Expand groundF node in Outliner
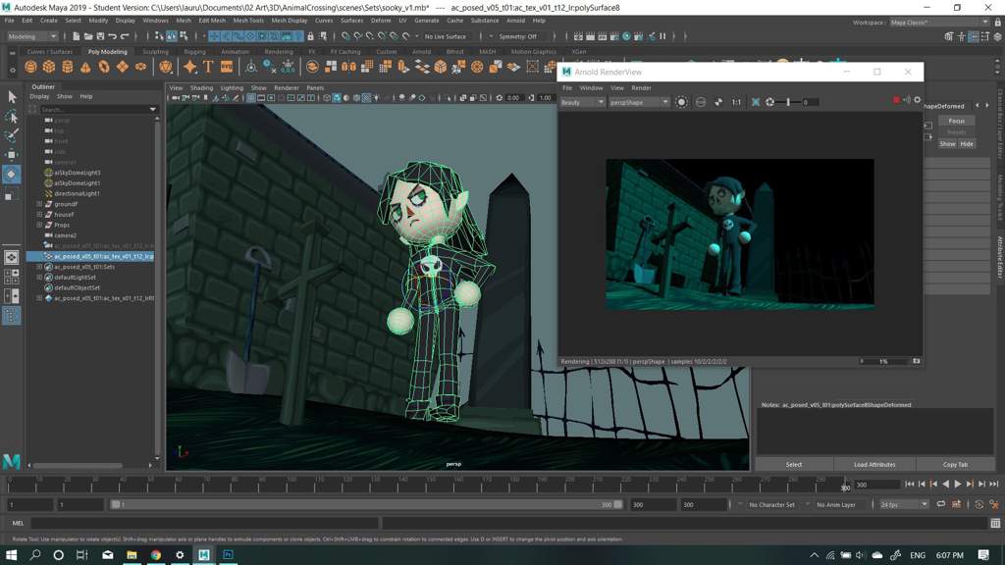Image resolution: width=1005 pixels, height=565 pixels. (39, 204)
